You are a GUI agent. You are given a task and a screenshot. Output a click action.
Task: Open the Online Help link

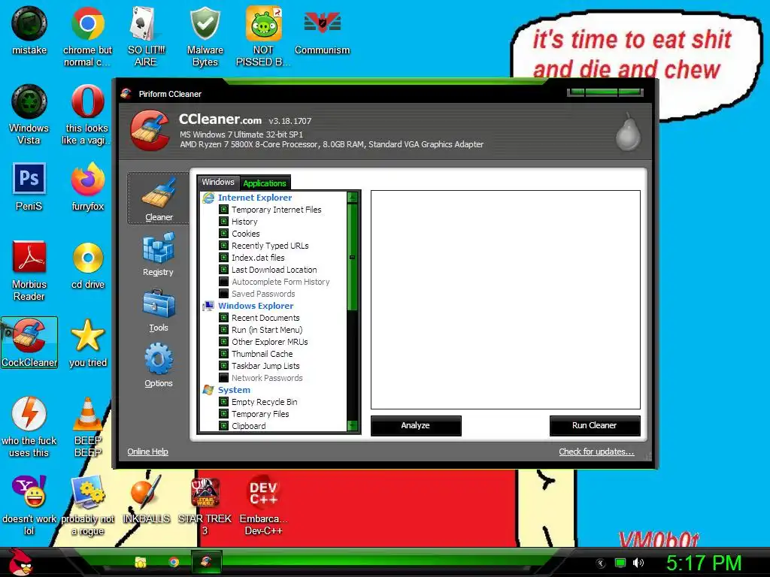tap(147, 452)
